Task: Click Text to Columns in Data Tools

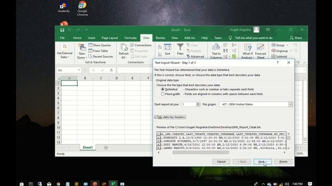Action: tap(216, 51)
